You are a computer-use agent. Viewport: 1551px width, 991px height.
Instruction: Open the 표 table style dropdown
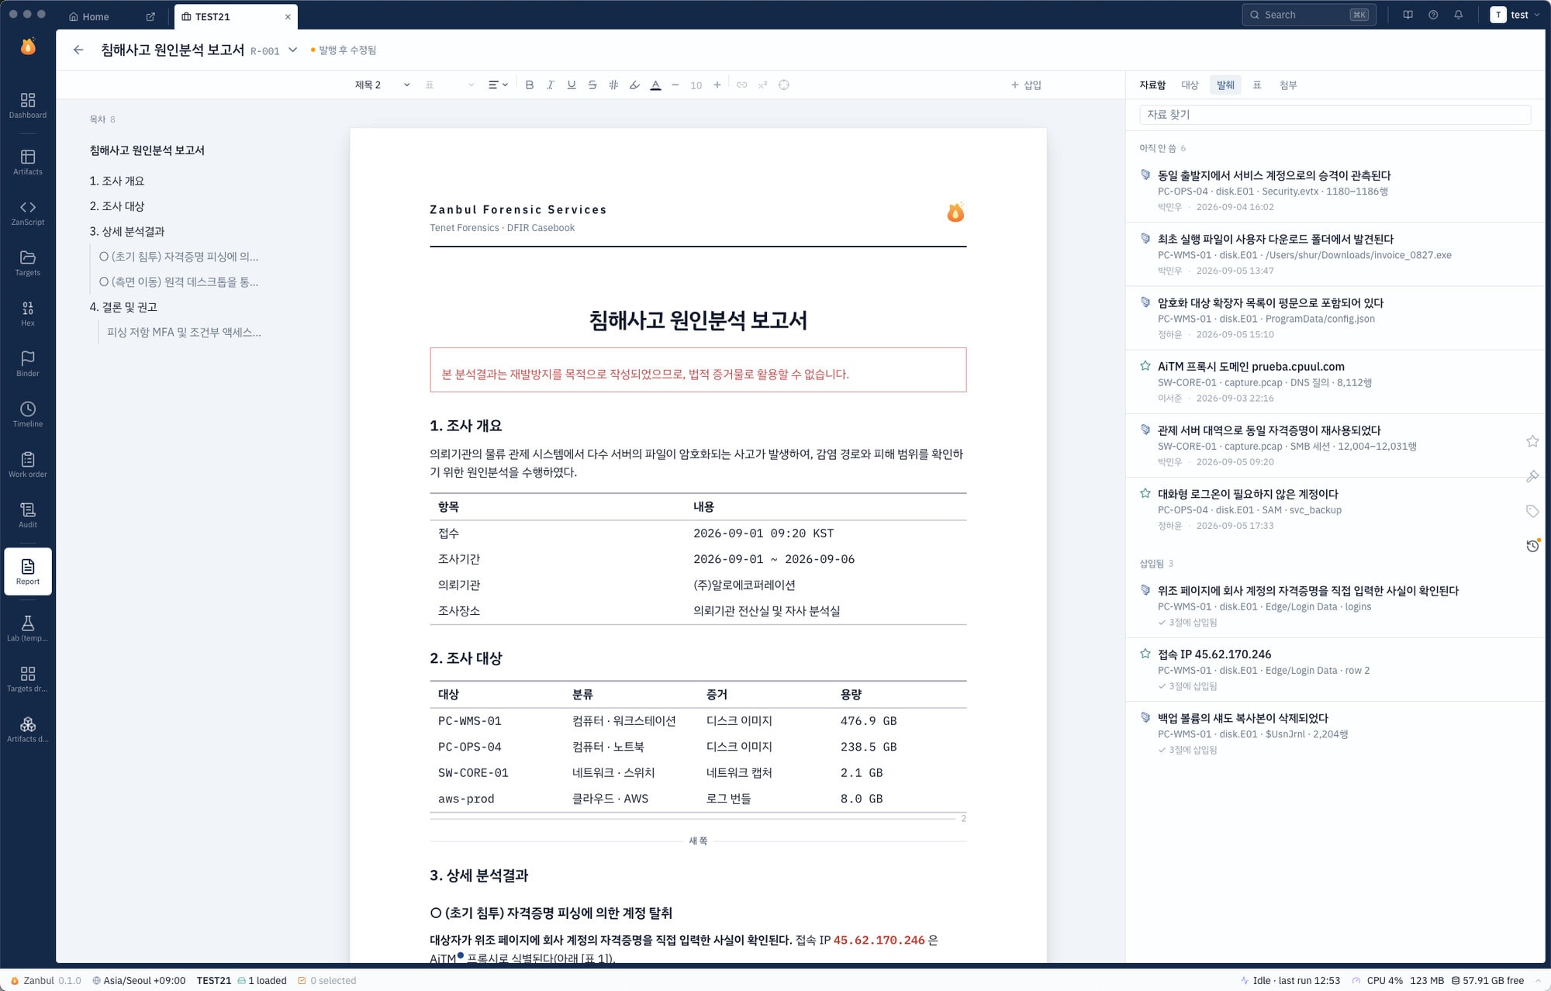pyautogui.click(x=450, y=85)
